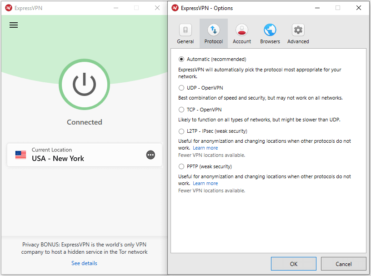Select L2TP - IPsec protocol
Viewport: 371px width, 276px height.
pyautogui.click(x=181, y=131)
